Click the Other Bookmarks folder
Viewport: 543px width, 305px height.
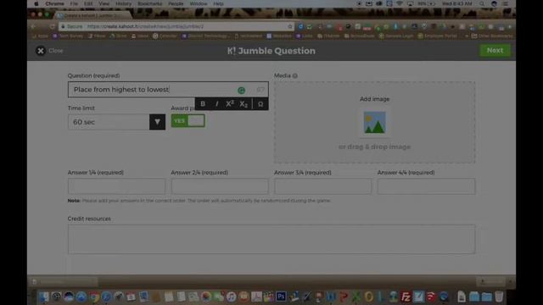[x=492, y=36]
